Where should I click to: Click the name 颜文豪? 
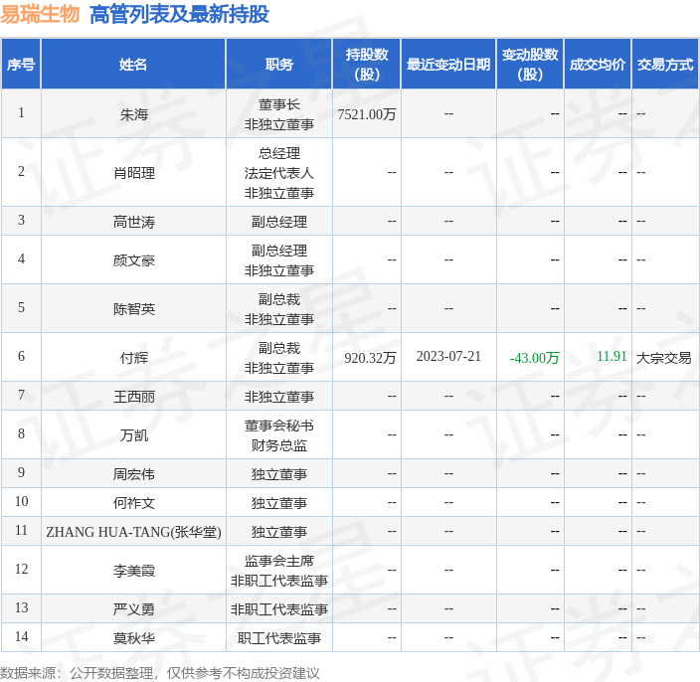coord(133,260)
